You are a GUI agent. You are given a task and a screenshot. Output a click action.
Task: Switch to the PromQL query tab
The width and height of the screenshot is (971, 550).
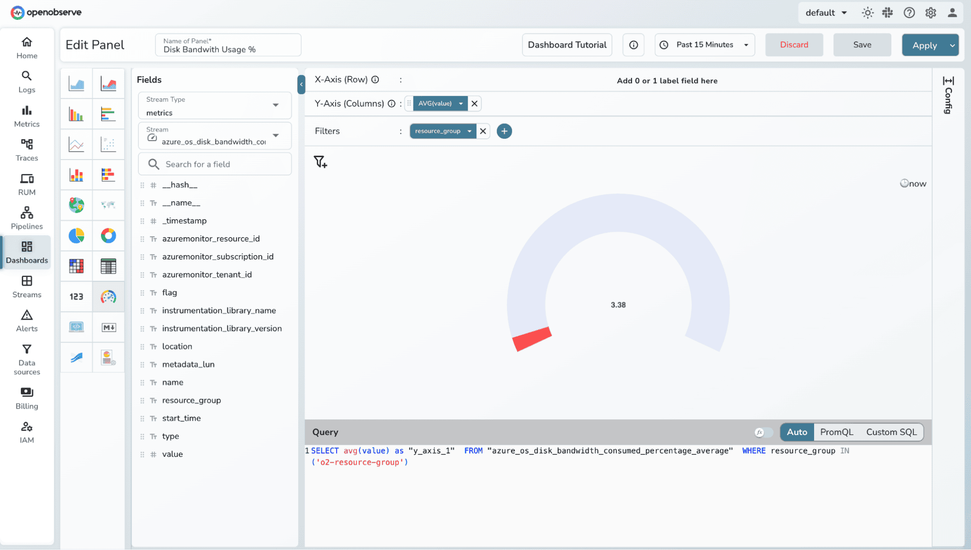click(x=836, y=432)
